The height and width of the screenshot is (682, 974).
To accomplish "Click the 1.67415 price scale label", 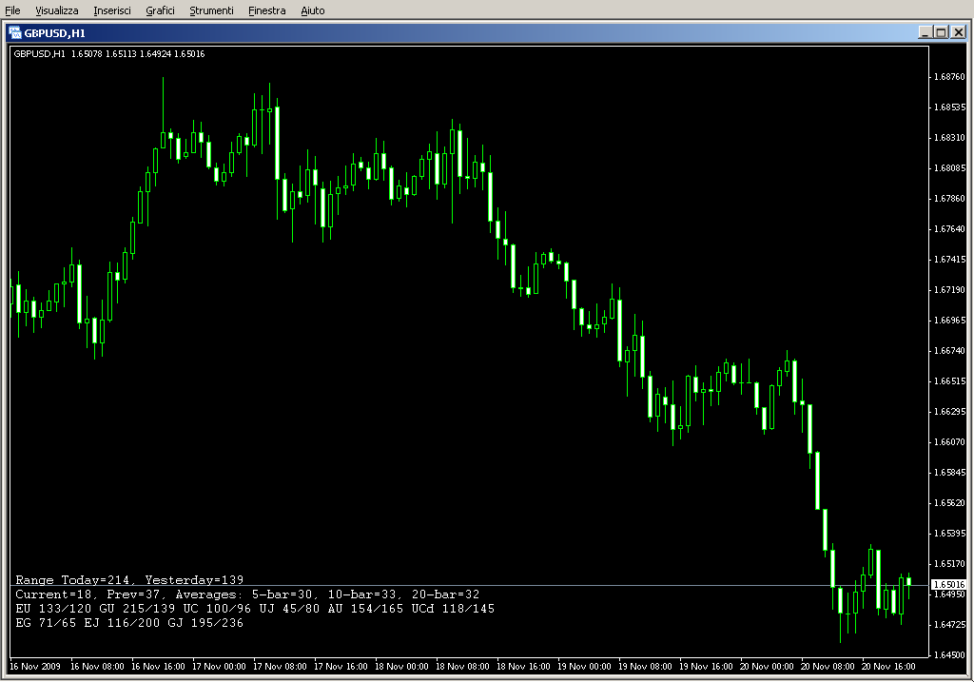I will pos(950,260).
